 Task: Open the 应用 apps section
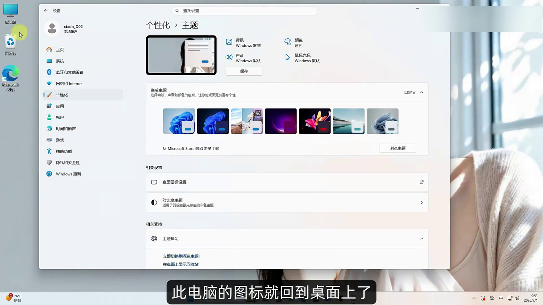[83, 106]
